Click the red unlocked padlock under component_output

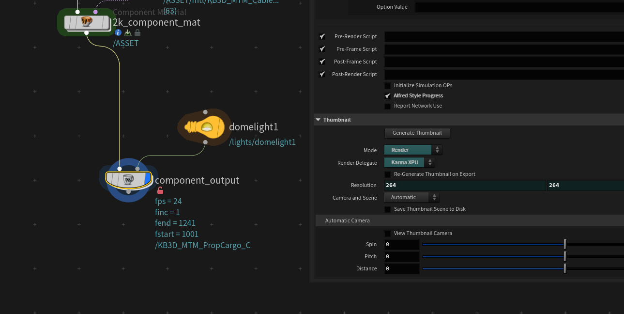click(x=160, y=190)
